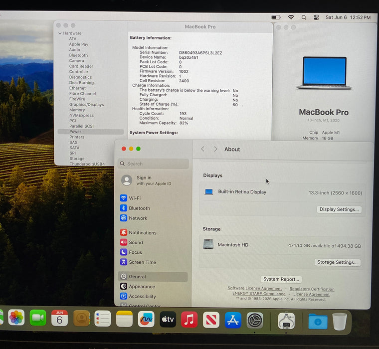The height and width of the screenshot is (349, 379).
Task: Select Bluetooth in System Information sidebar
Action: [78, 55]
